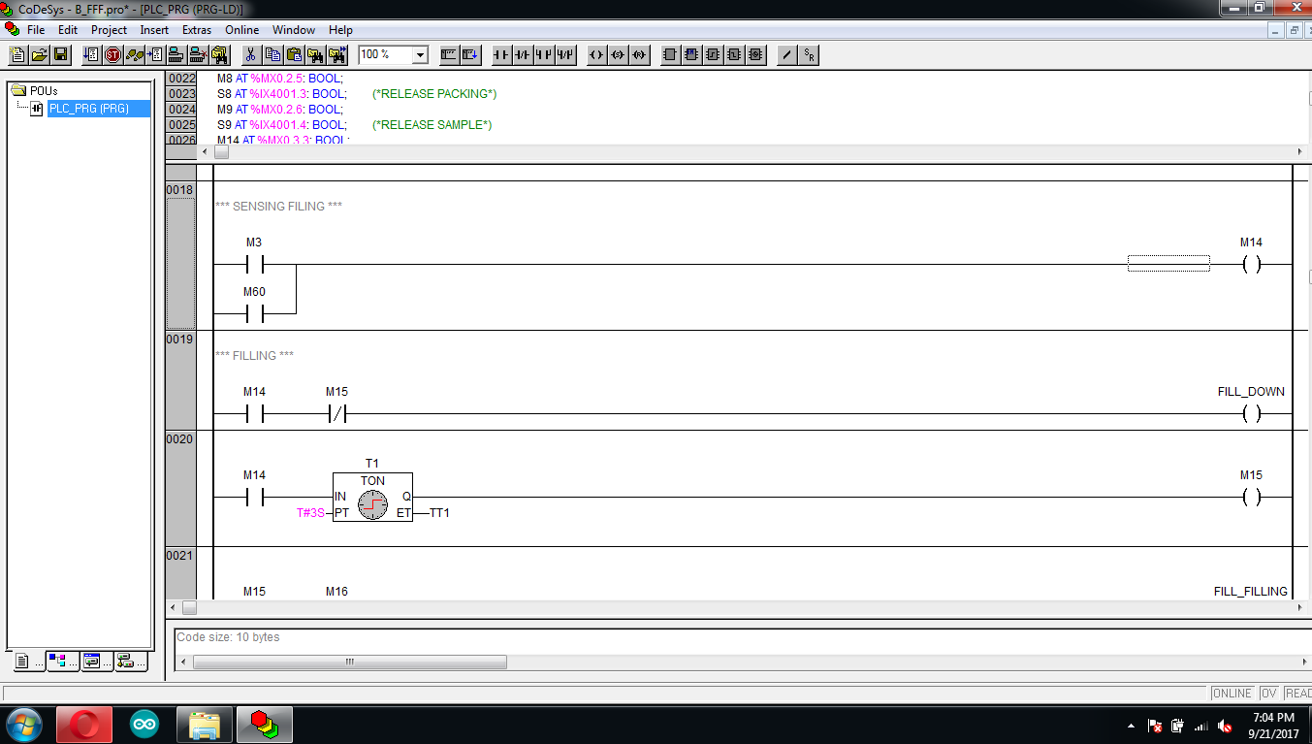Screen dimensions: 1312x744
Task: Open the Extras menu
Action: [197, 30]
